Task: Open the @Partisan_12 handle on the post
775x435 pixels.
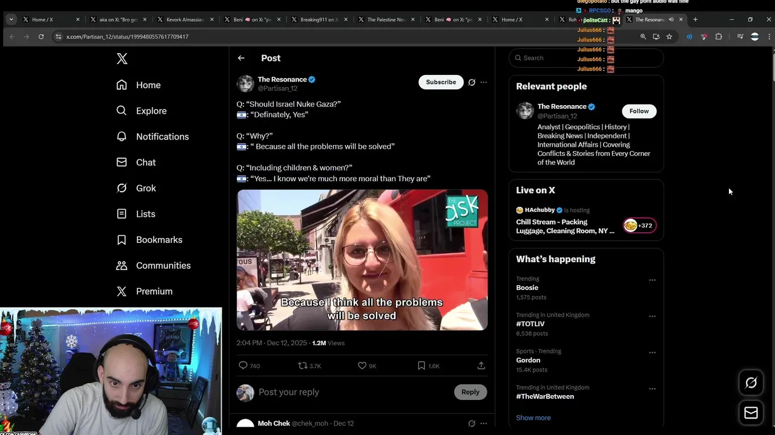Action: 277,88
